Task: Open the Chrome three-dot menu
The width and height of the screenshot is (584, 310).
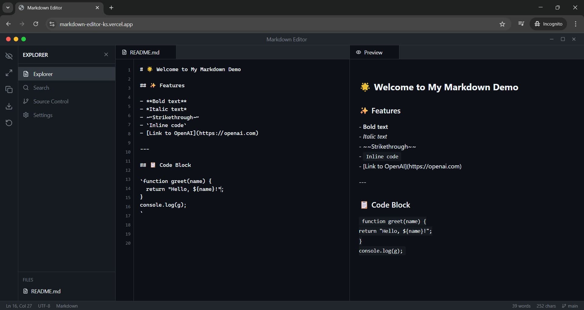Action: 576,24
